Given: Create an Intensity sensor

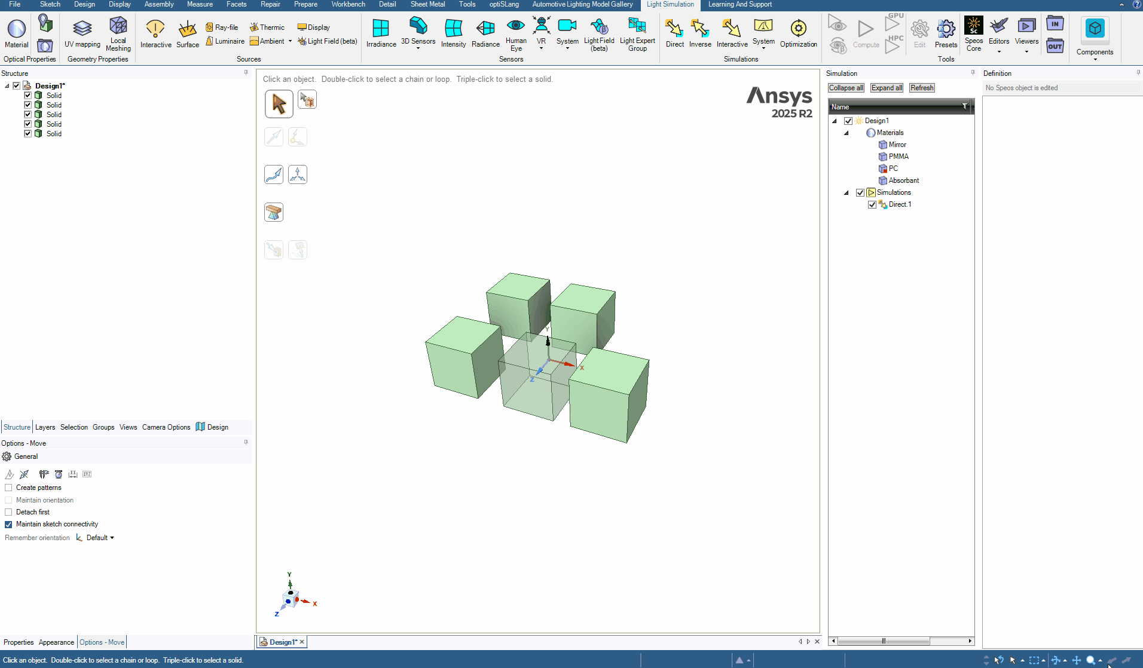Looking at the screenshot, I should pyautogui.click(x=453, y=33).
